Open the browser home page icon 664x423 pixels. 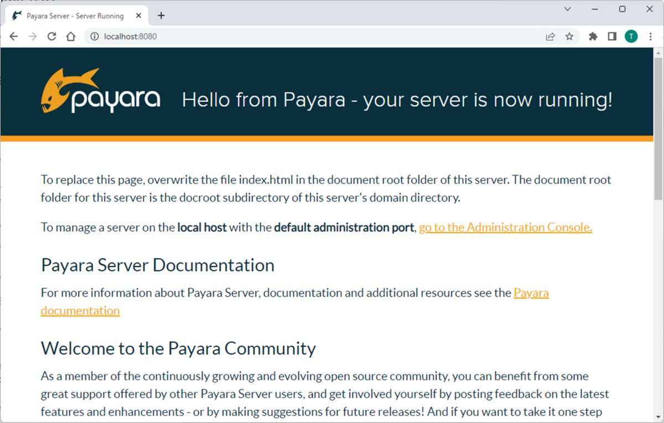70,37
